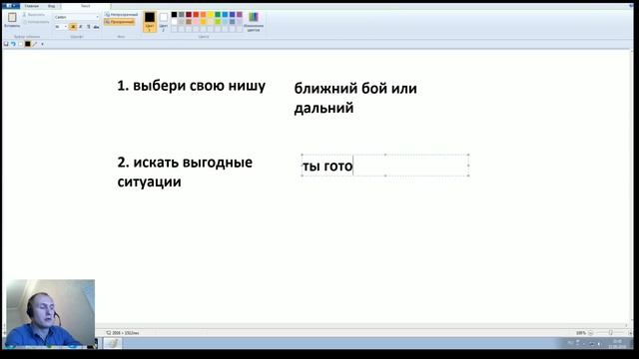Click black square icon in quick access toolbar
Viewport: 639px width, 359px height.
click(x=28, y=44)
